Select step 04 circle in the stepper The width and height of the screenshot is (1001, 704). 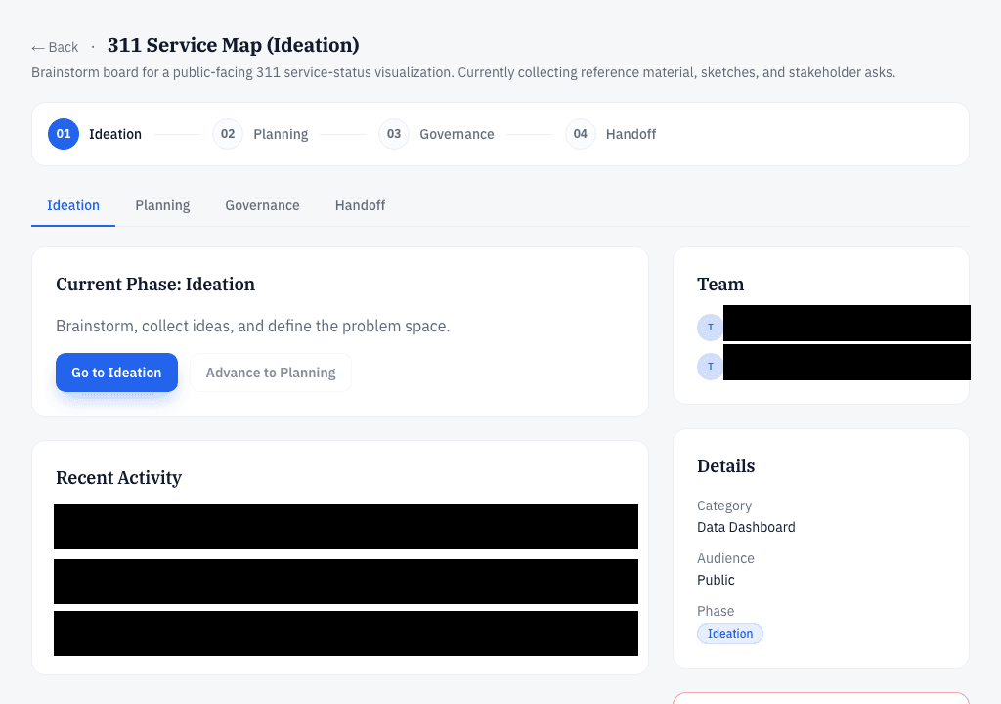click(x=581, y=134)
